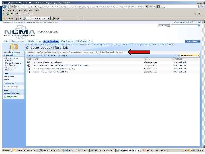Open the NCMA Governance tab
Viewport: 205px width, 154px height.
point(34,41)
